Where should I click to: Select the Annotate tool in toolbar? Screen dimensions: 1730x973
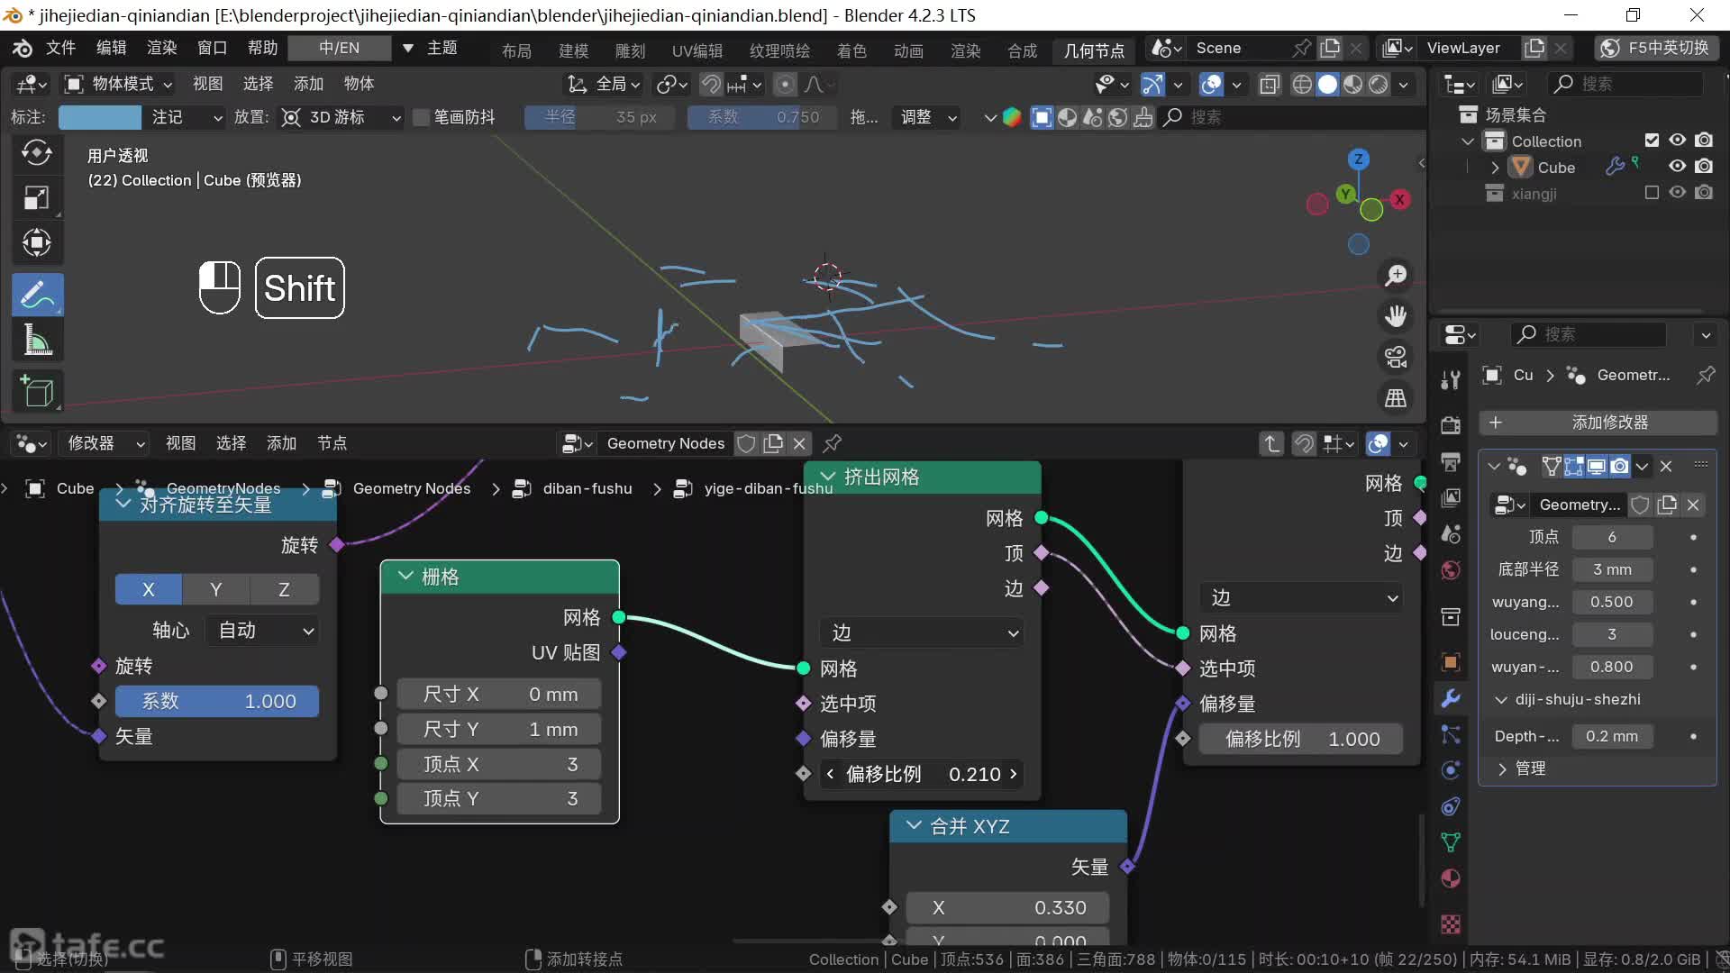[37, 295]
